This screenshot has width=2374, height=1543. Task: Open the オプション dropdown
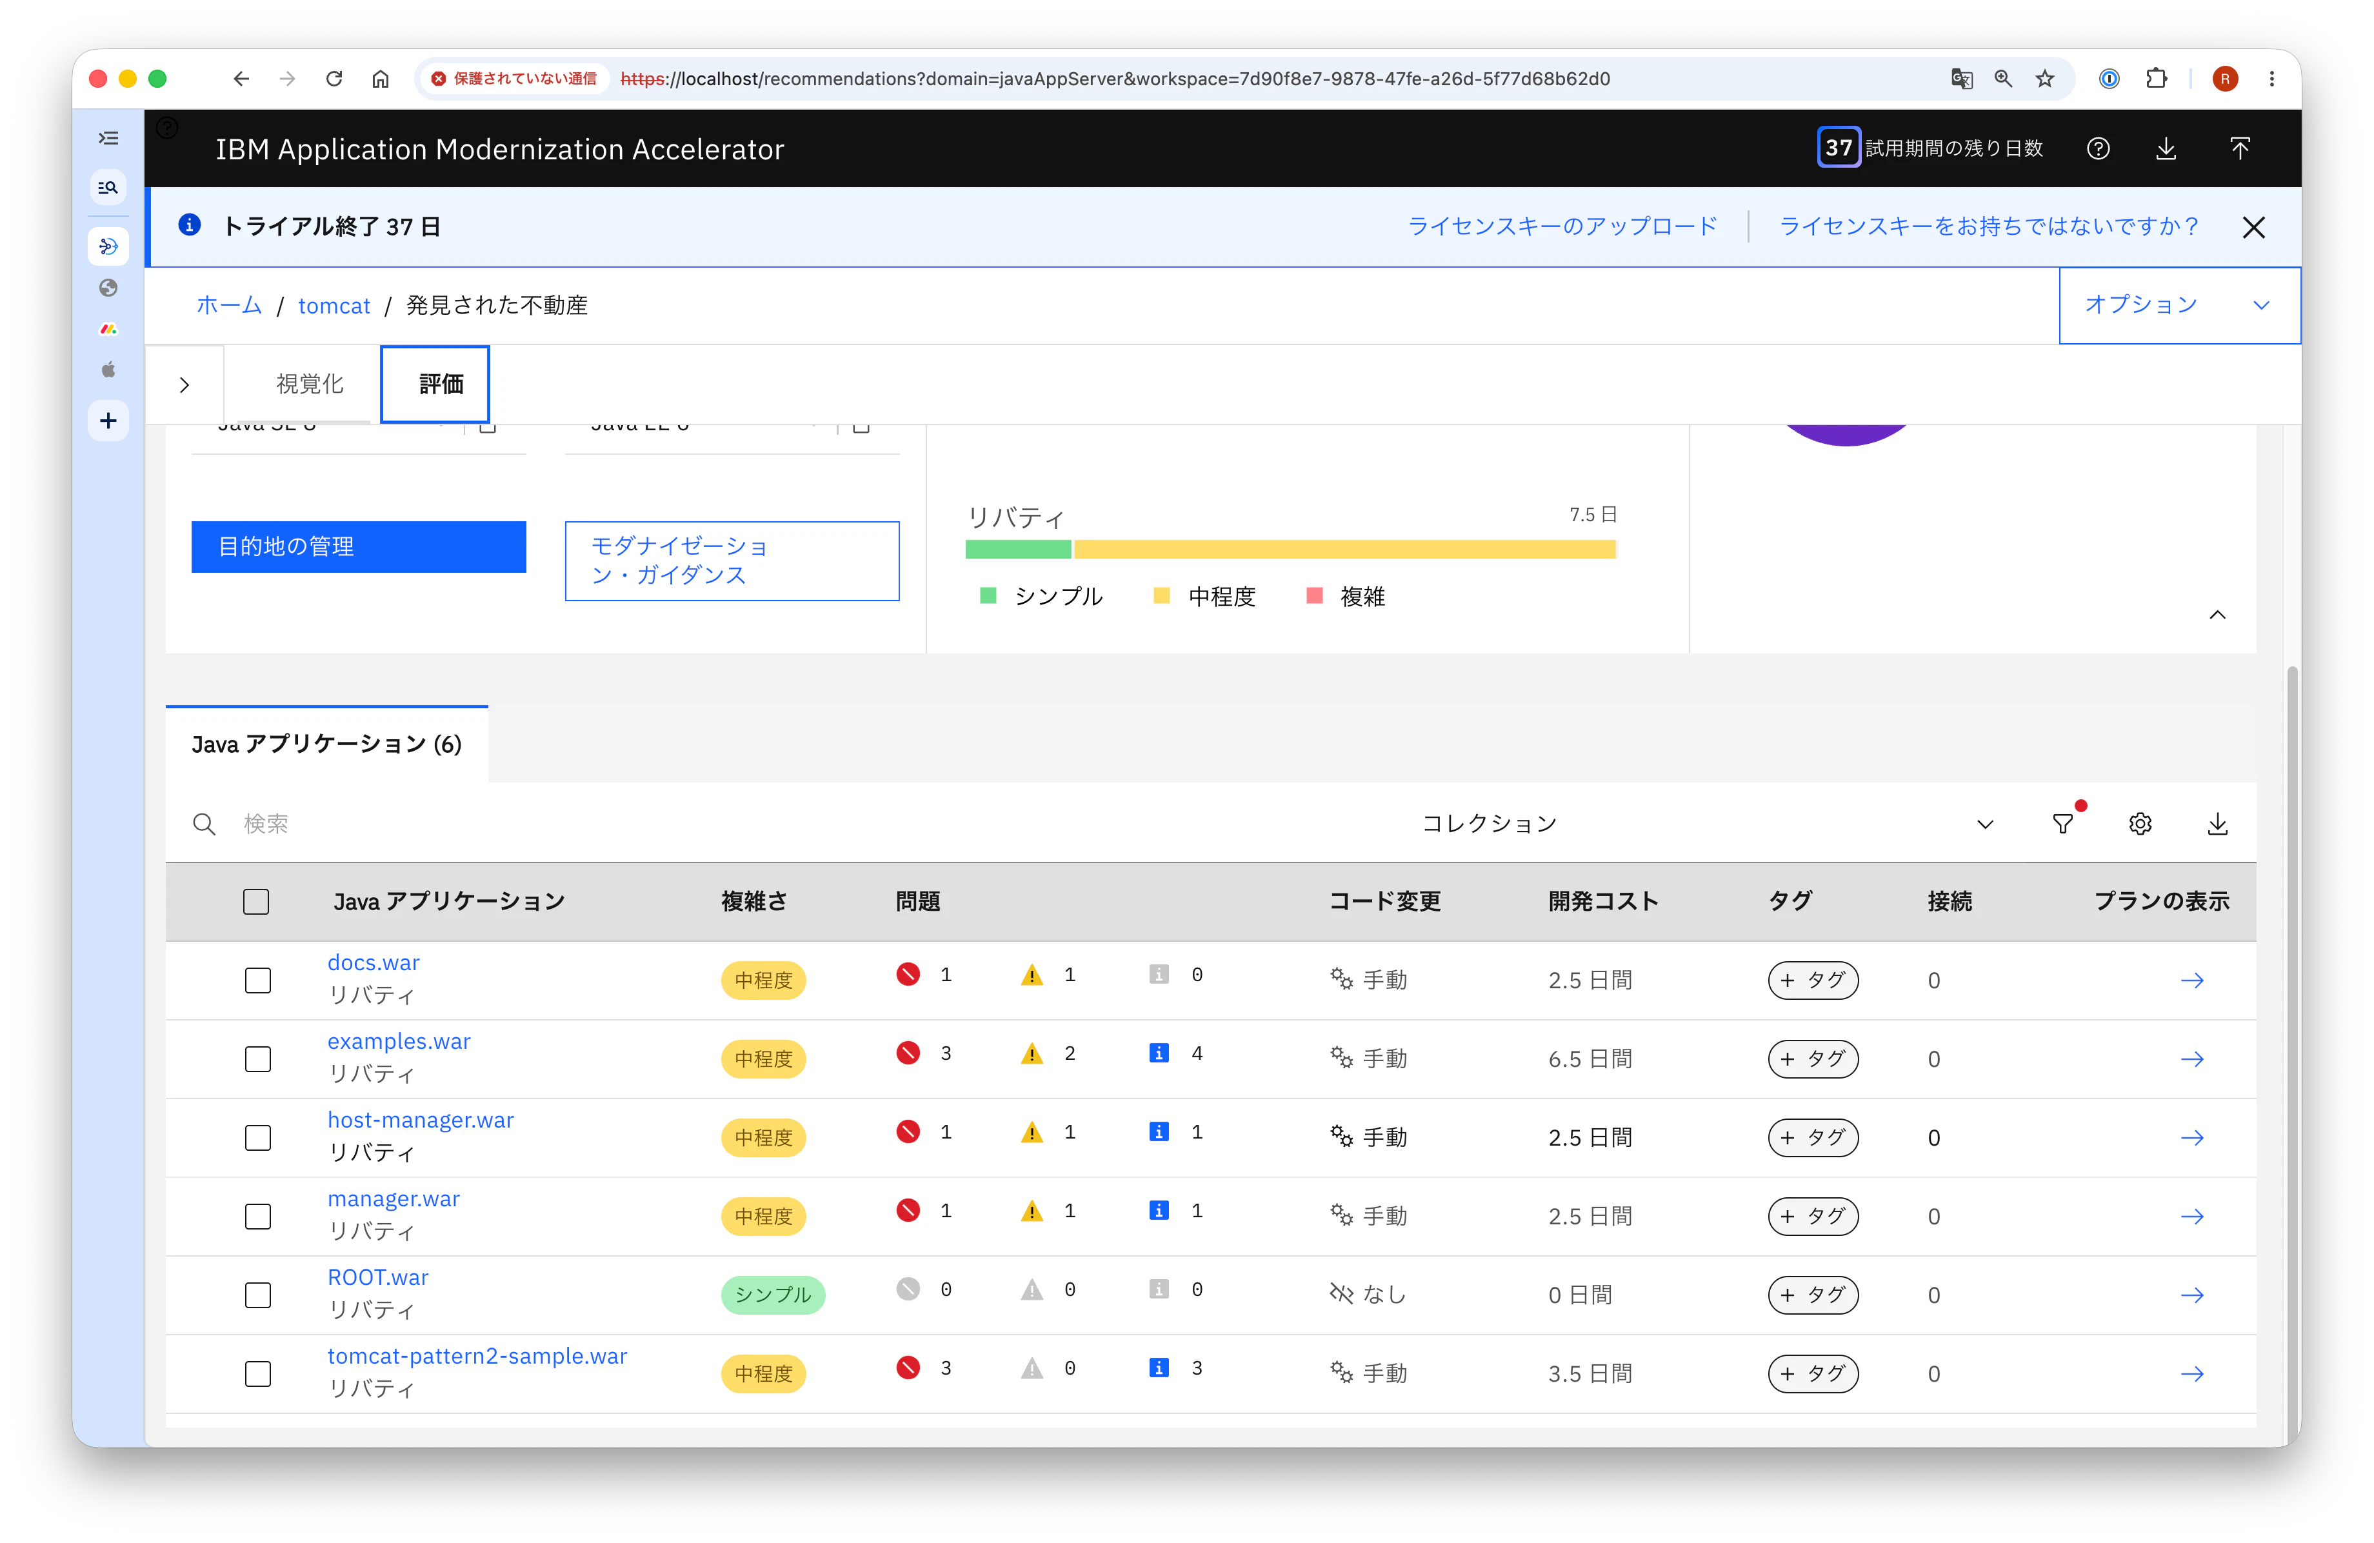point(2179,305)
